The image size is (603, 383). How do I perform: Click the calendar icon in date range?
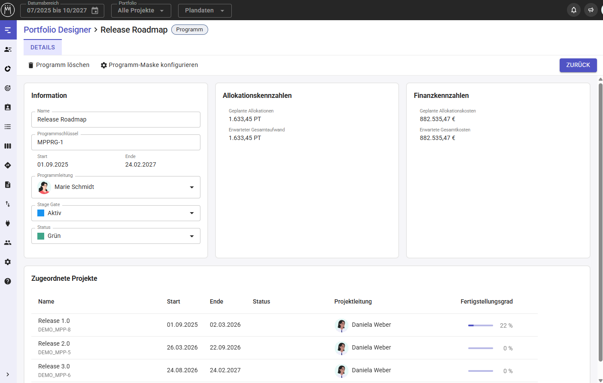(95, 11)
